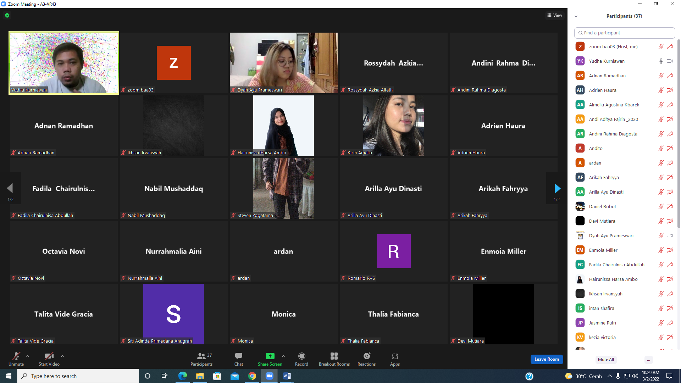Select Andi Aditya Fajrin _2020 in participant list
The height and width of the screenshot is (383, 681).
coord(624,119)
